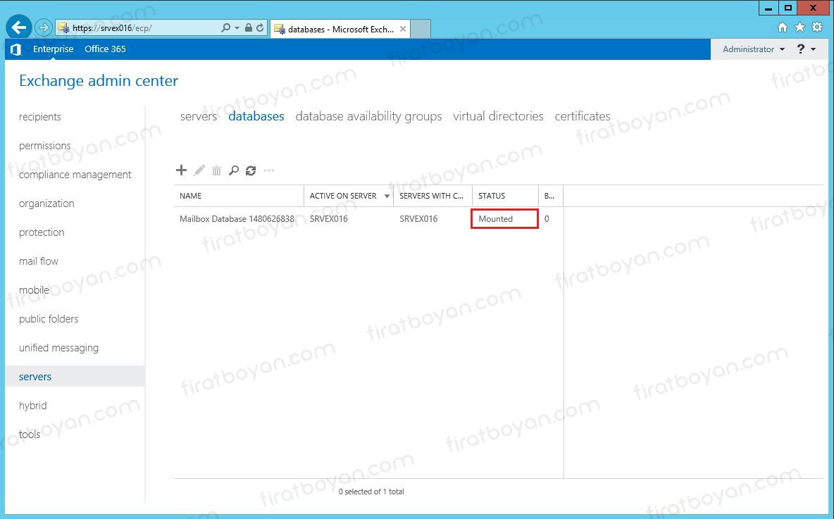834x519 pixels.
Task: Click the search magnifier in database toolbar
Action: click(x=233, y=170)
